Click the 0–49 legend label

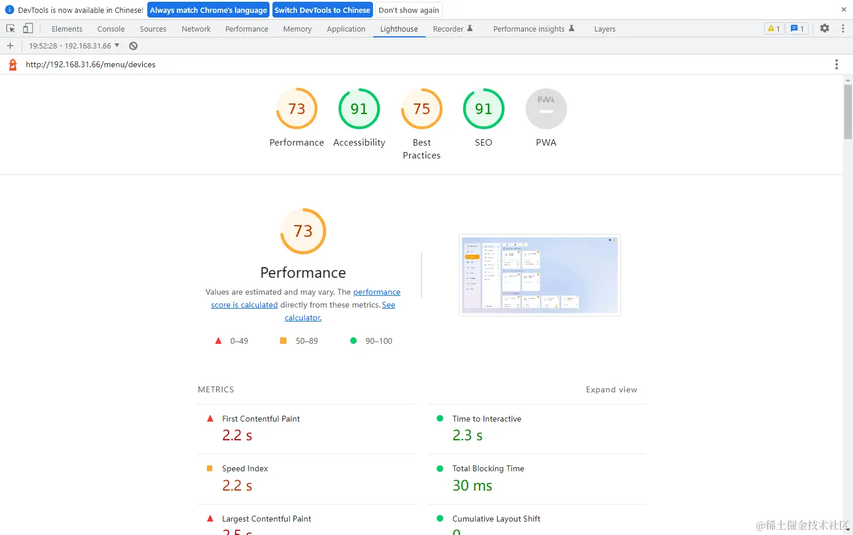(239, 341)
